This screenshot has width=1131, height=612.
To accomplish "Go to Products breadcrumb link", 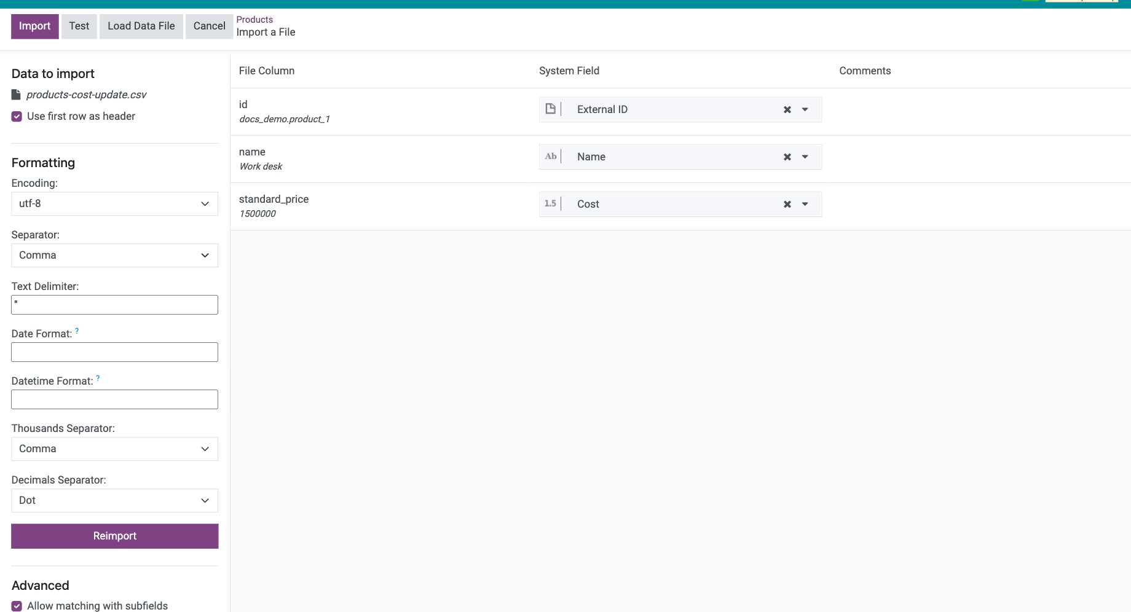I will 254,20.
